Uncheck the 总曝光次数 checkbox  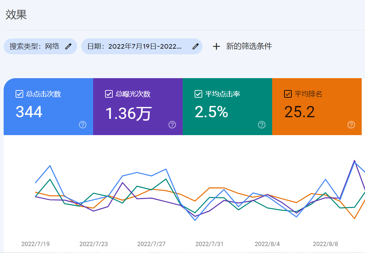109,94
